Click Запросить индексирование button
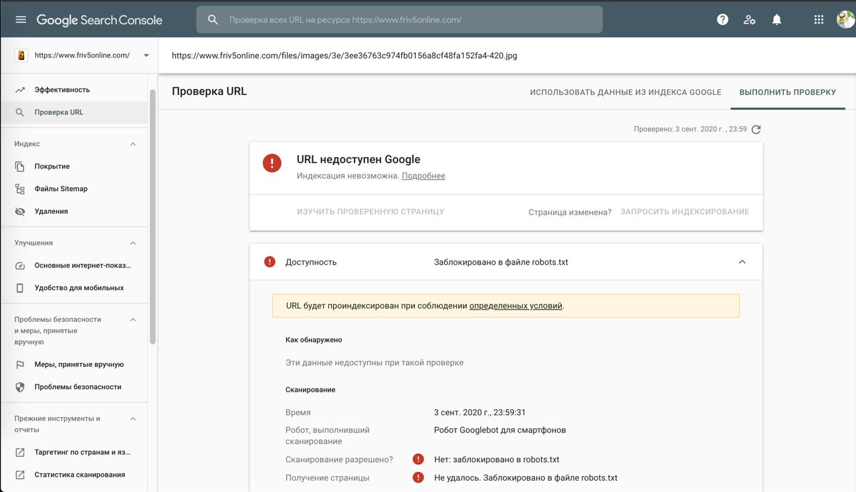 click(x=685, y=211)
